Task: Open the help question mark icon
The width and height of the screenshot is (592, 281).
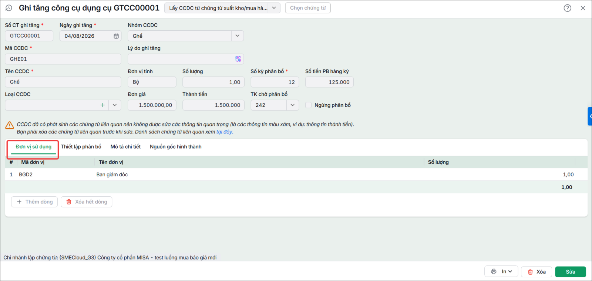Action: (x=567, y=8)
